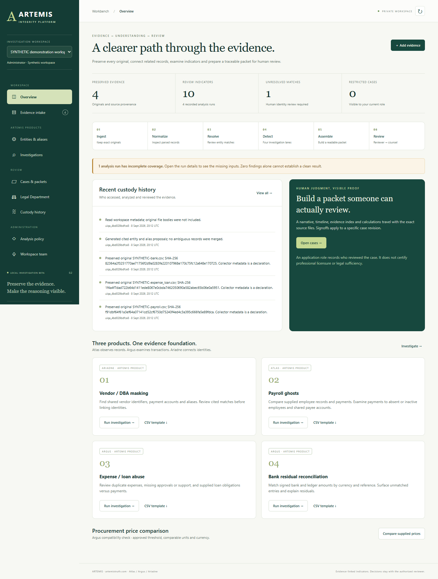Download Bank residual reconciliation CSV template

[x=325, y=506]
